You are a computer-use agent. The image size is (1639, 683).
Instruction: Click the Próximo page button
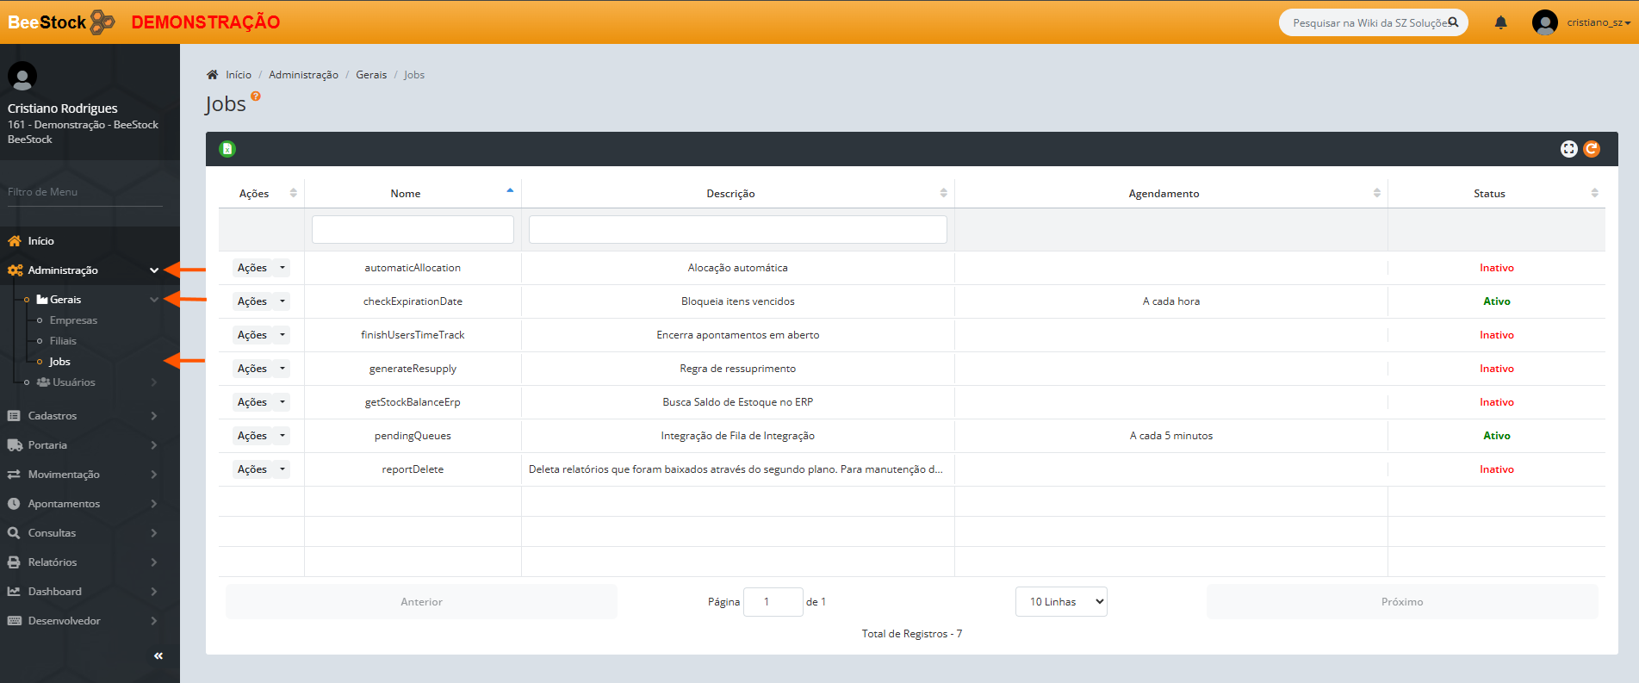click(1401, 602)
